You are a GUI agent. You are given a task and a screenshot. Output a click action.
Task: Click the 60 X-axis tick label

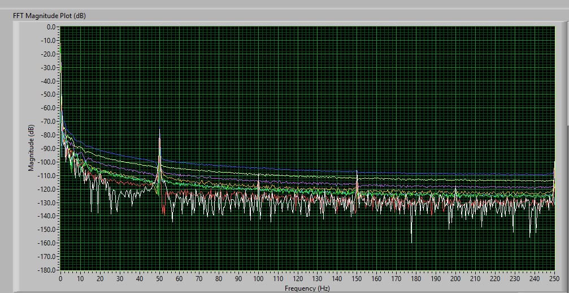point(179,278)
